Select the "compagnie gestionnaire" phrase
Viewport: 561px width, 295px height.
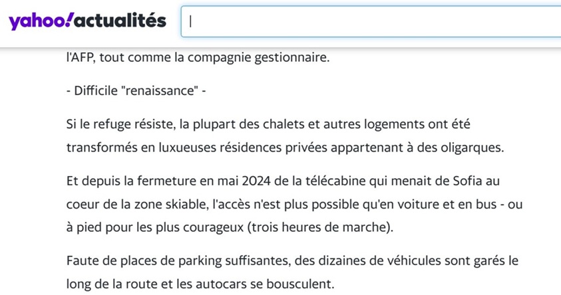point(258,58)
